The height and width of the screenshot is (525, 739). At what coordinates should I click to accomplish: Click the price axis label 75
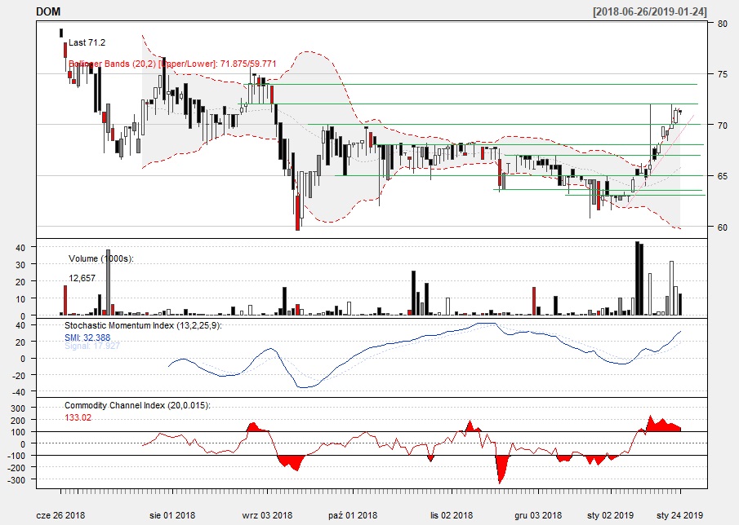(x=723, y=74)
